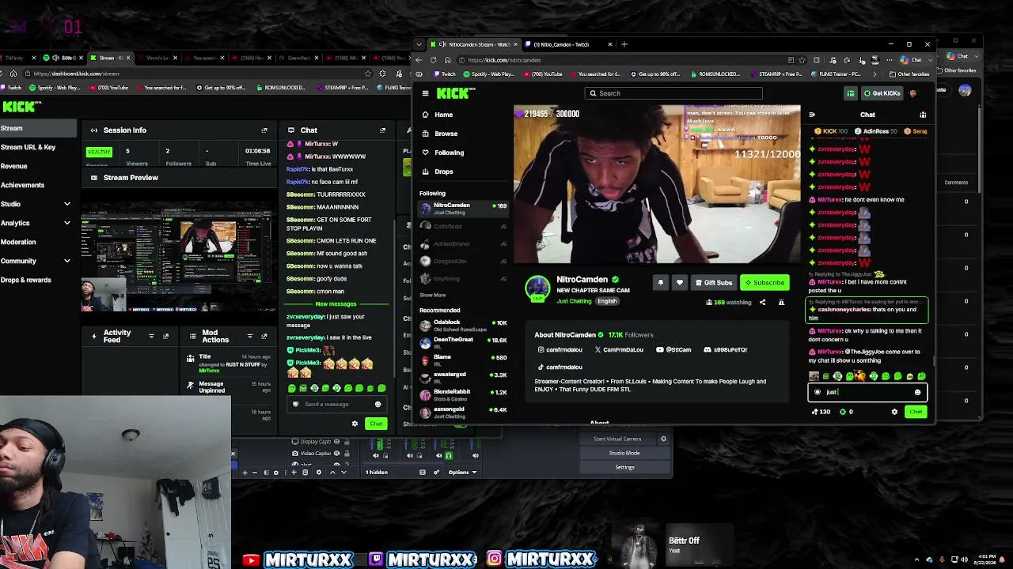
Task: Toggle visibility of Display Capture source in OBS
Action: [337, 442]
